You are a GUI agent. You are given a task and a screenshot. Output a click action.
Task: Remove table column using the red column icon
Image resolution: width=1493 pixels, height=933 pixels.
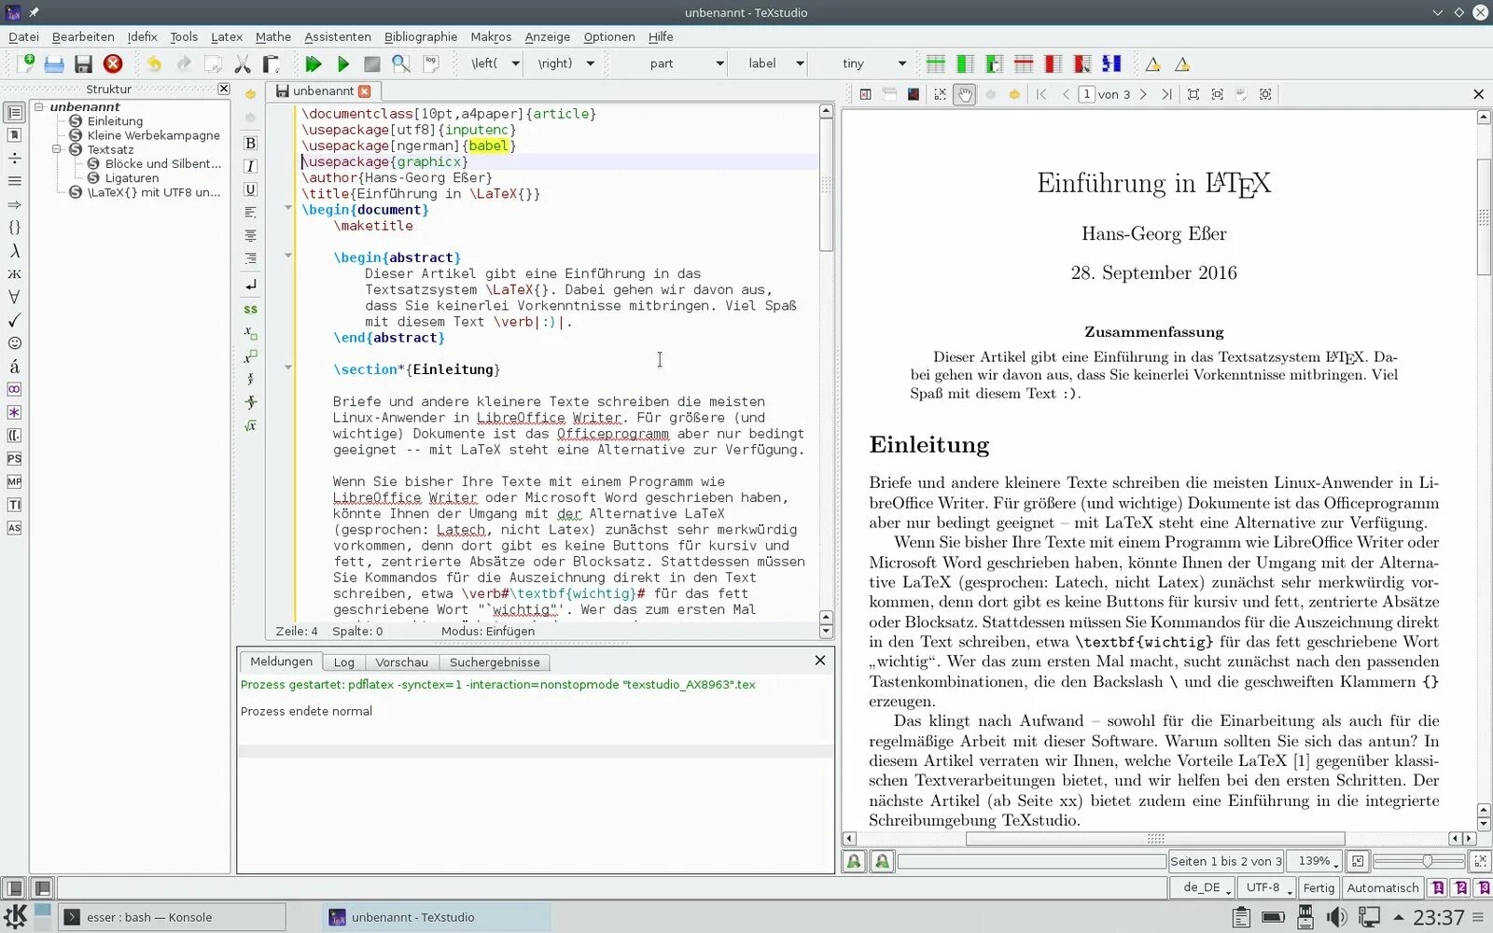pos(1053,63)
